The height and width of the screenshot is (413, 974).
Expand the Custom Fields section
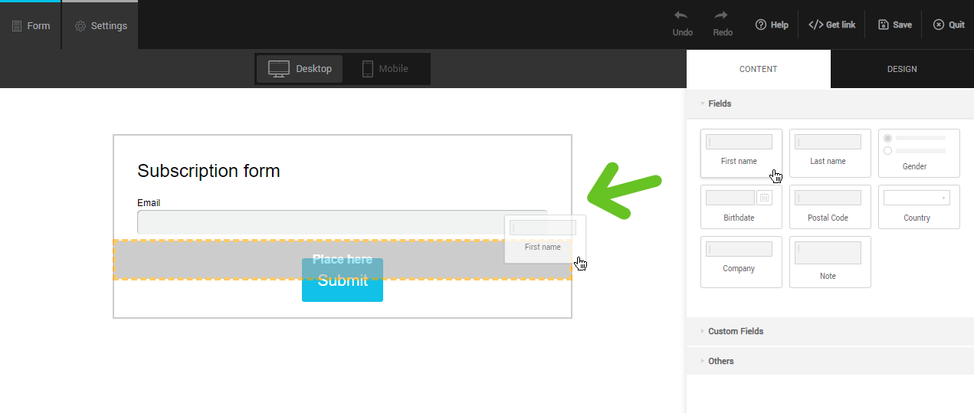click(x=735, y=331)
